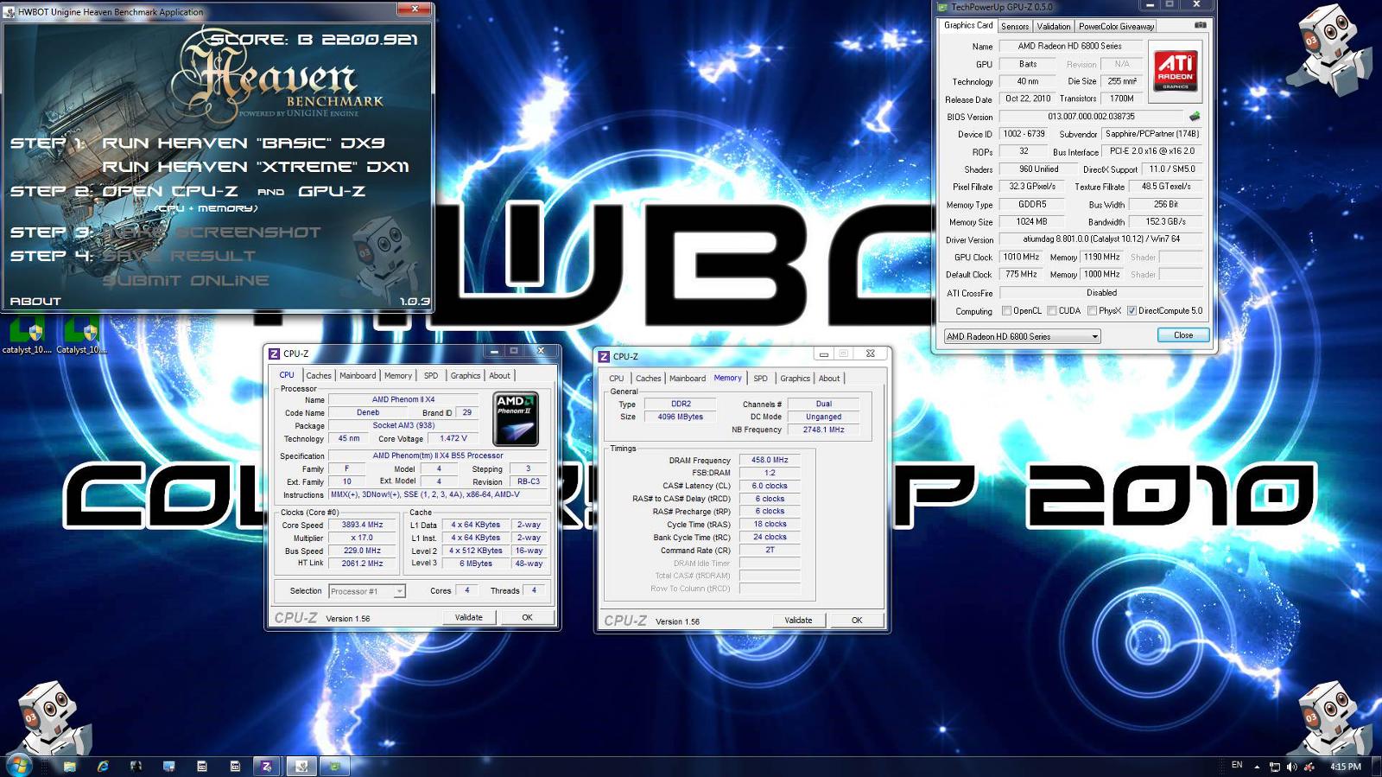This screenshot has height=777, width=1382.
Task: Click RUN HEAVEN "XTREME" DX11 in HWBOT
Action: [256, 167]
